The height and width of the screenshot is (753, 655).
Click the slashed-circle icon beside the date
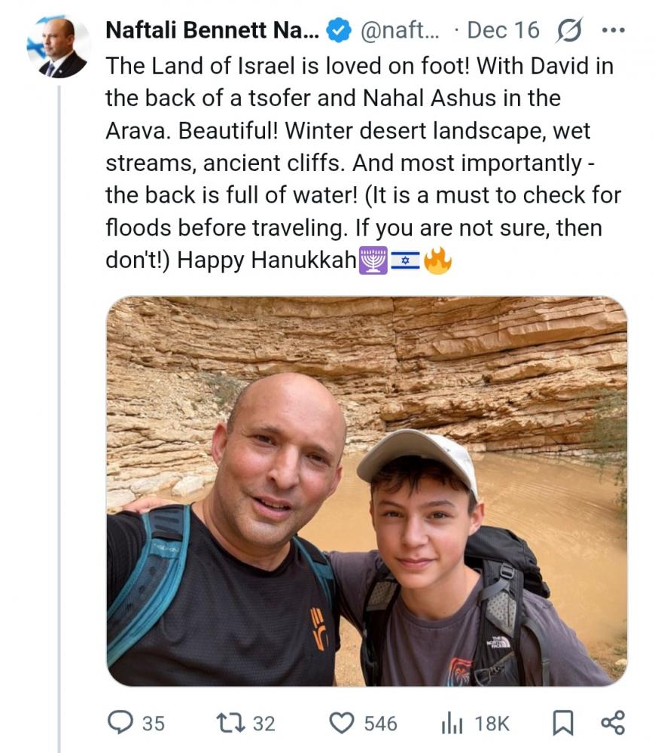pos(569,30)
